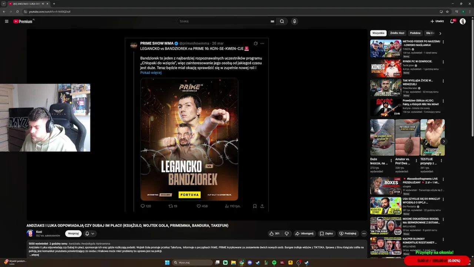
Task: Open Discord from the taskbar
Action: click(250, 263)
